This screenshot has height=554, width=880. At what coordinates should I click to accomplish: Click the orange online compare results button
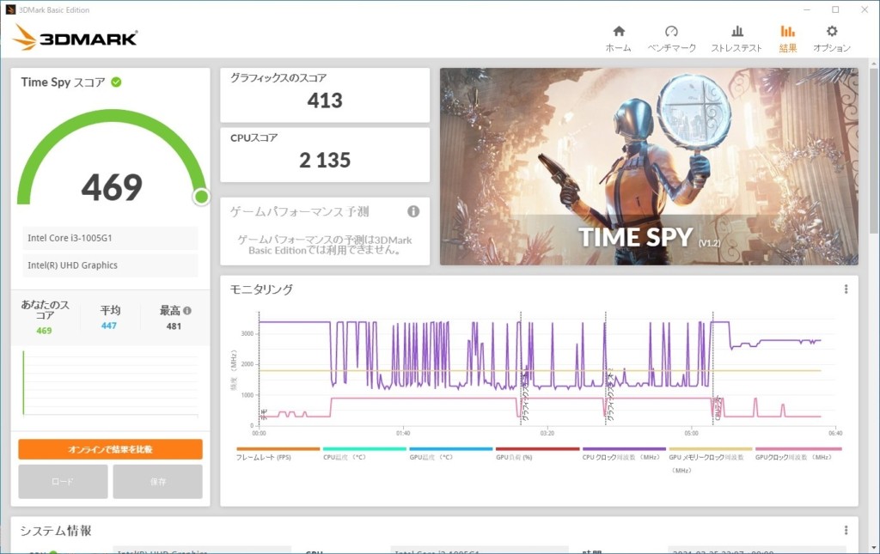click(x=111, y=449)
